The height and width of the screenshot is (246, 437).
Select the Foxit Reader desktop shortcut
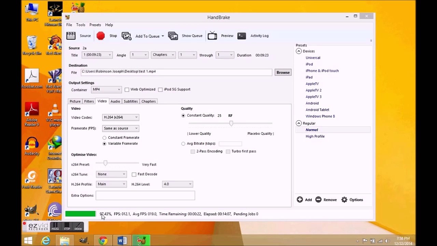pyautogui.click(x=32, y=180)
